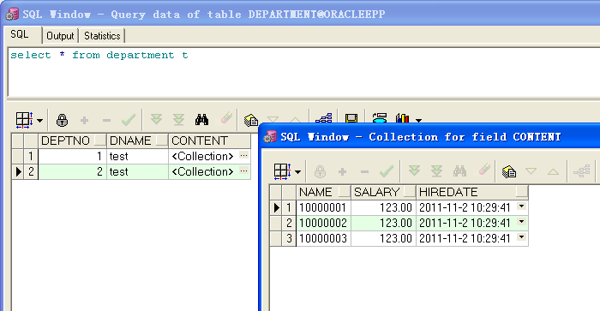Open date dropdown for 10000001 row
600x311 pixels.
(521, 206)
